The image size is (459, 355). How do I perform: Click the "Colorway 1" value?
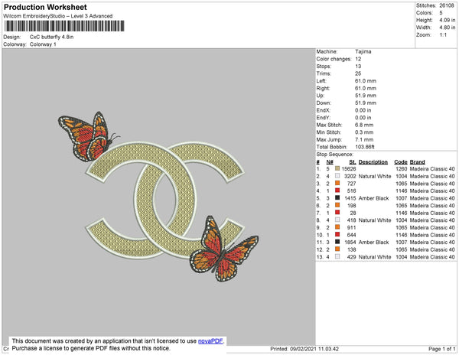pos(43,44)
